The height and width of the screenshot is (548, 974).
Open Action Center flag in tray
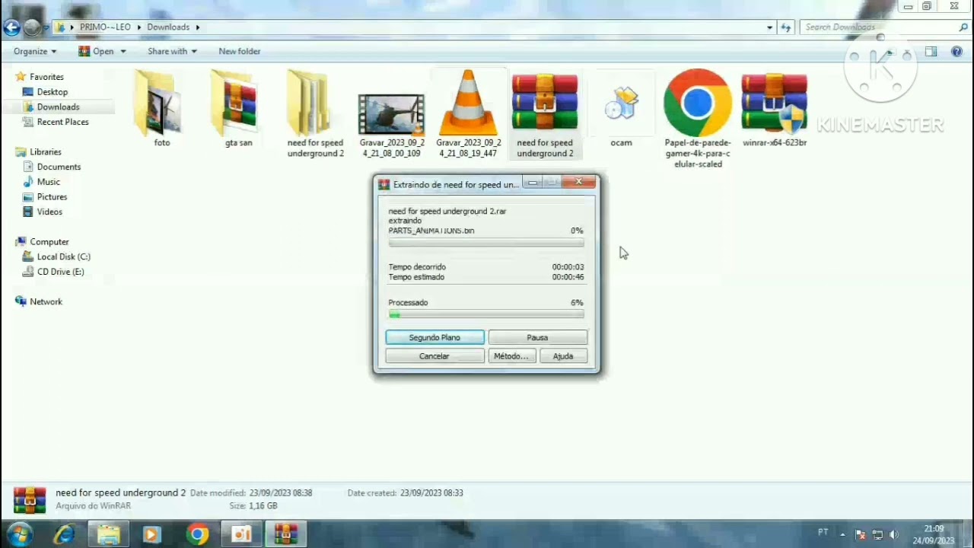(x=860, y=534)
